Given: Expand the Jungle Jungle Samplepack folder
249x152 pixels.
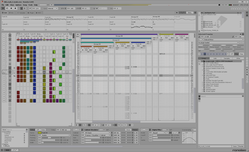Looking at the screenshot, I should click(x=202, y=61).
